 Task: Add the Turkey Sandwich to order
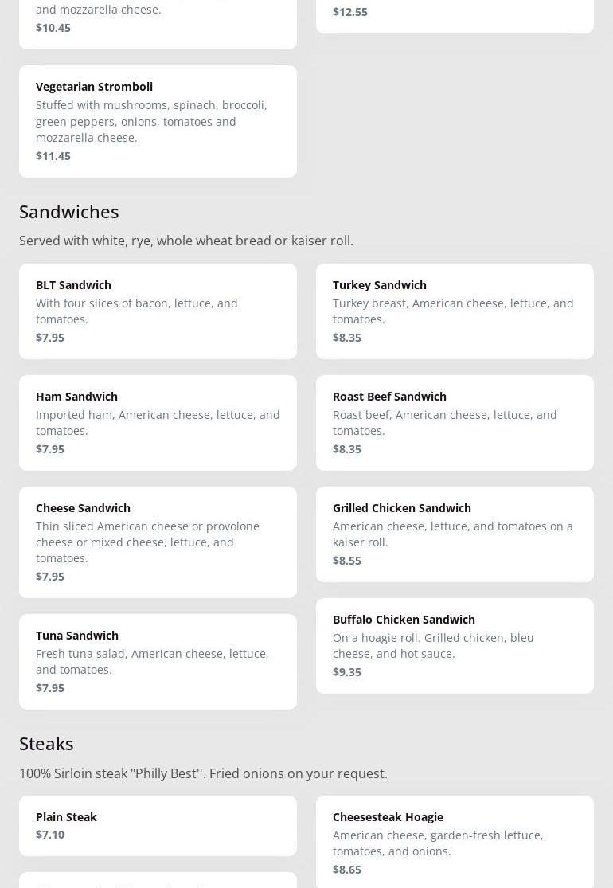[455, 311]
